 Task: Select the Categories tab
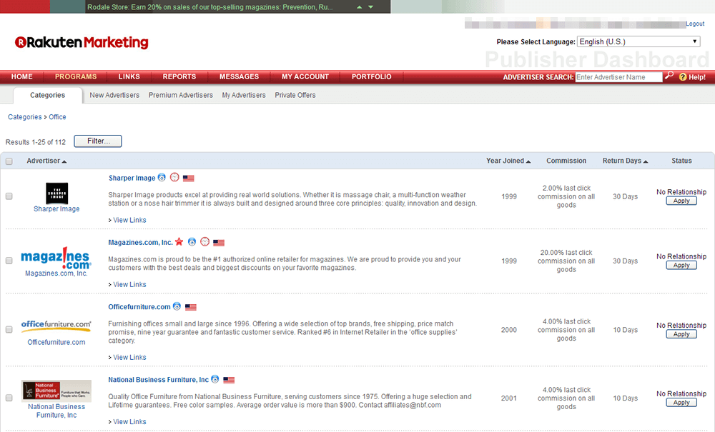[47, 95]
